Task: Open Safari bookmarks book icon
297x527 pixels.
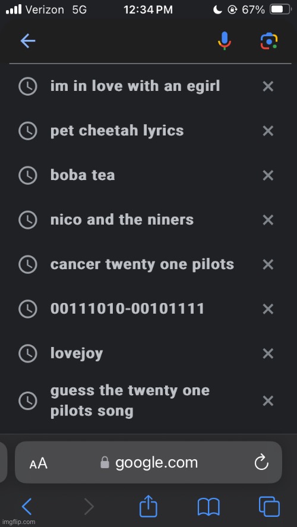Action: [208, 507]
